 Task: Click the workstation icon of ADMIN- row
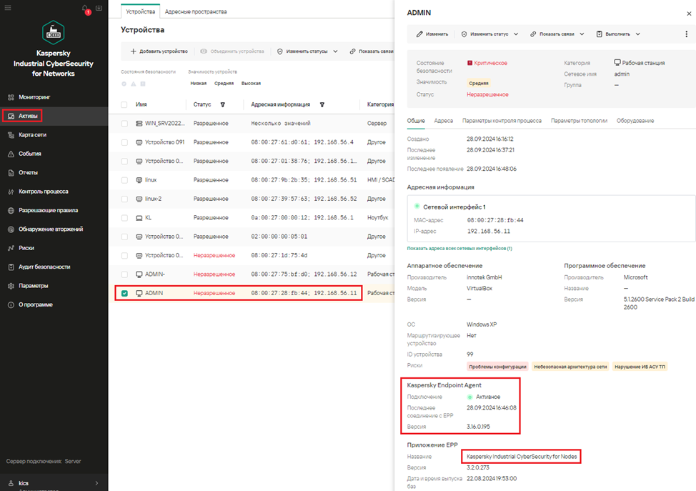tap(139, 274)
